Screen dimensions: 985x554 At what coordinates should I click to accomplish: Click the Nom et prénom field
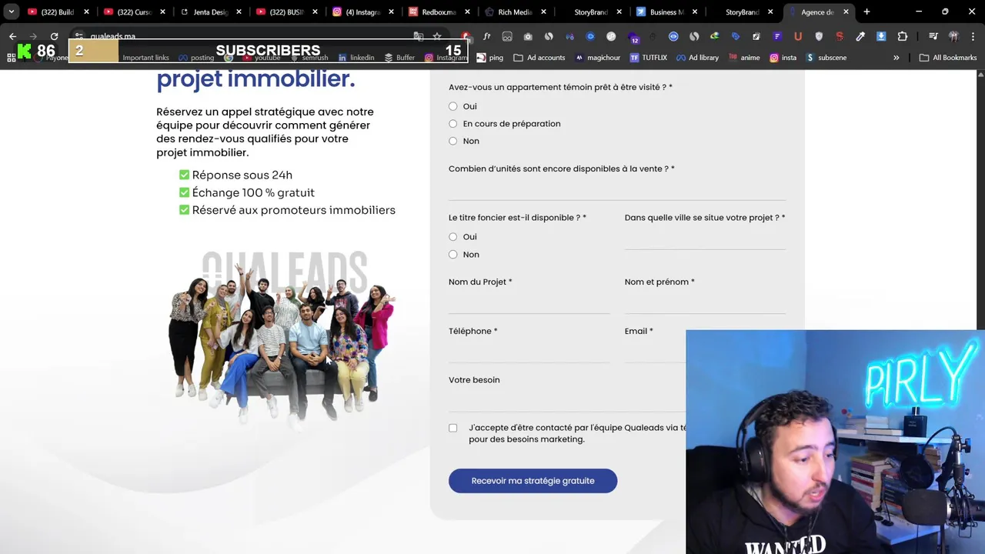pyautogui.click(x=705, y=303)
